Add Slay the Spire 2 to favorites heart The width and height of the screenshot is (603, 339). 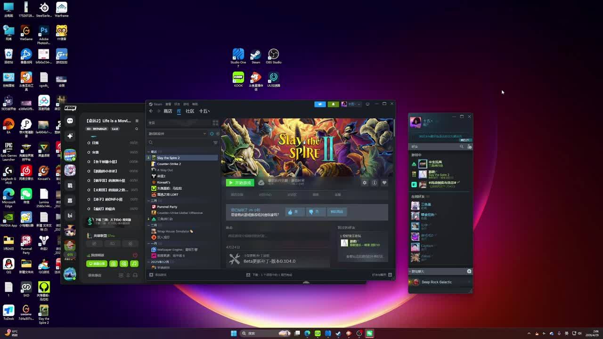click(384, 183)
